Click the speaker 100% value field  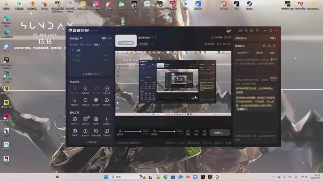coord(179,132)
